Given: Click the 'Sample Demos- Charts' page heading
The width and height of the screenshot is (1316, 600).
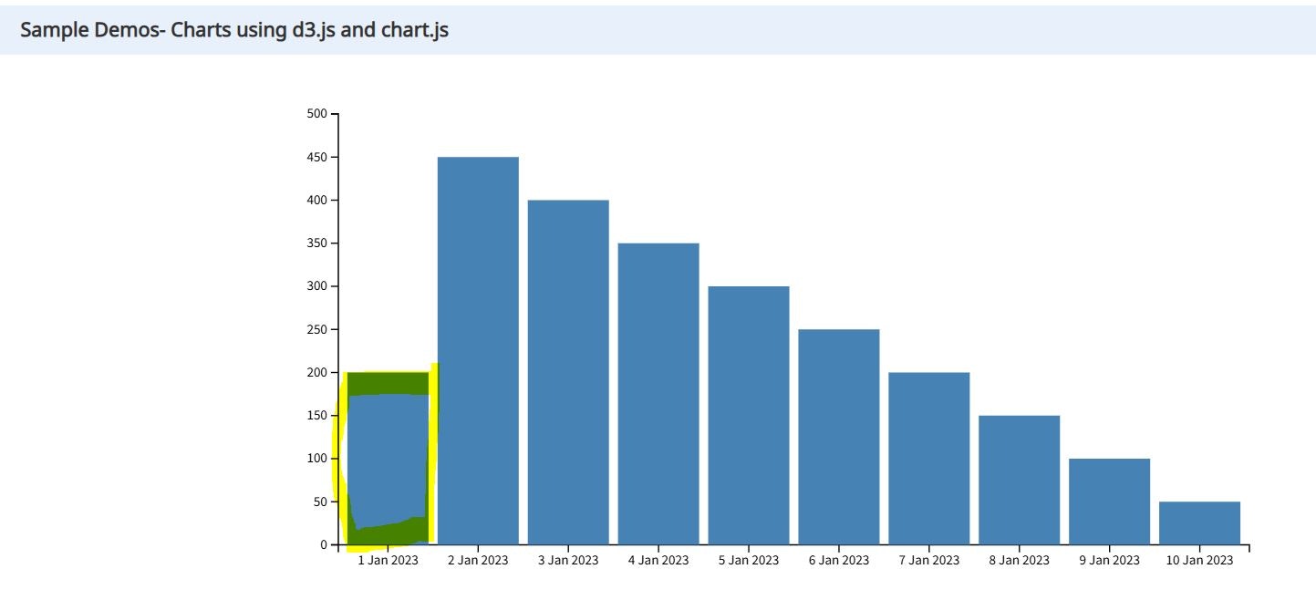Looking at the screenshot, I should [x=234, y=29].
